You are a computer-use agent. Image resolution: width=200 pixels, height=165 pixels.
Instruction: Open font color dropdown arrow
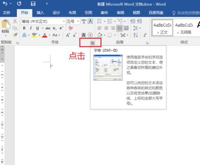point(50,35)
